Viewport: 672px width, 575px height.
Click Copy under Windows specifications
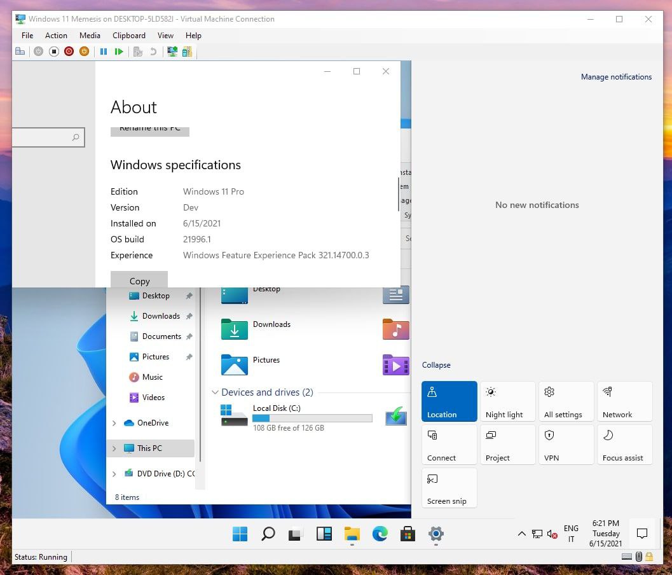(139, 280)
